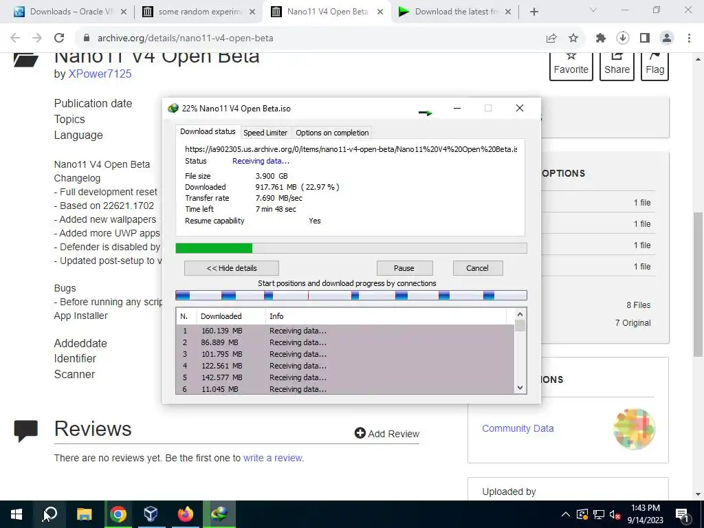Click the Chrome taskbar icon
Screen dimensions: 704x528
[118, 514]
